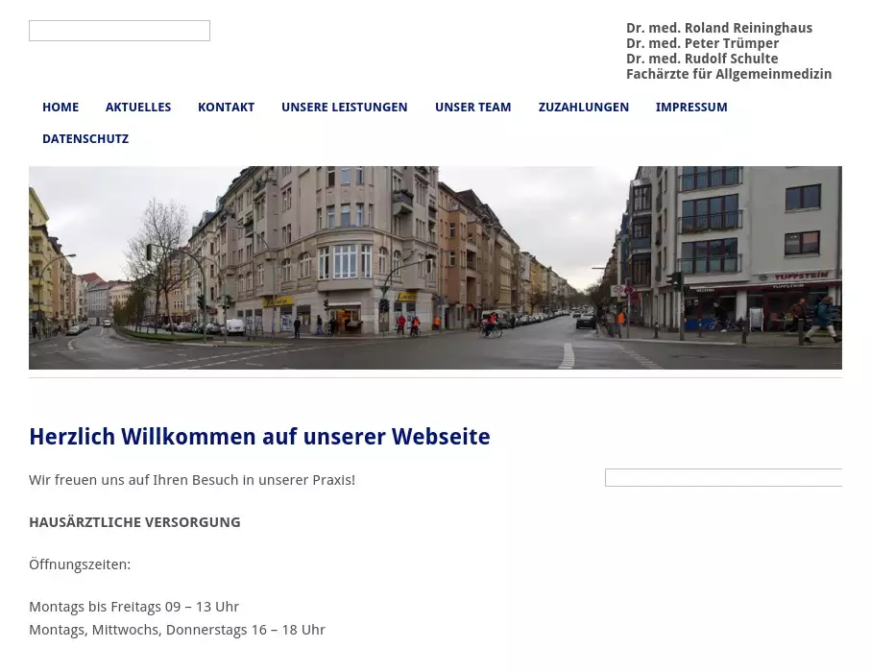Click the street panorama banner image
Screen dimensions: 871x672
(x=435, y=268)
